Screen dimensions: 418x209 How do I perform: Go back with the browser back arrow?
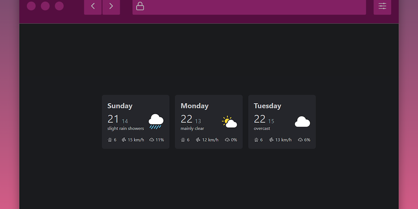93,6
